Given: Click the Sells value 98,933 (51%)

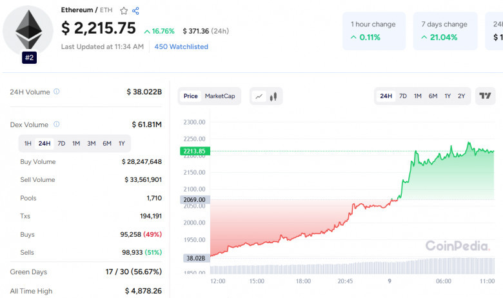Looking at the screenshot, I should 142,252.
